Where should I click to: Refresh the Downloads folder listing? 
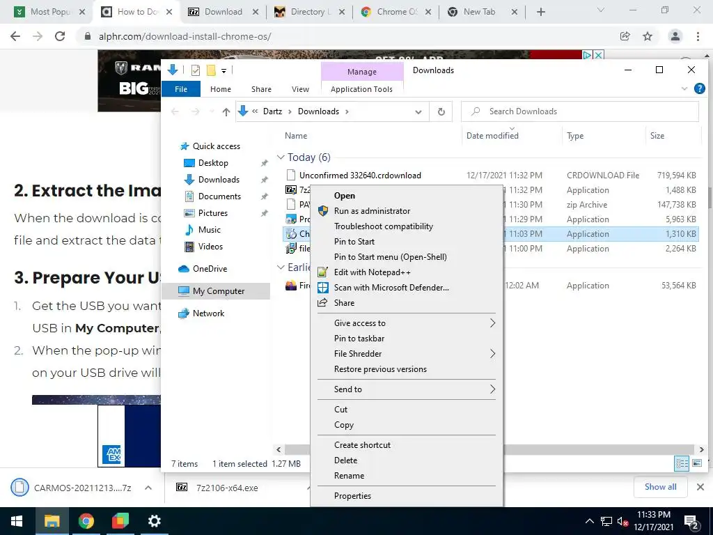tap(441, 111)
